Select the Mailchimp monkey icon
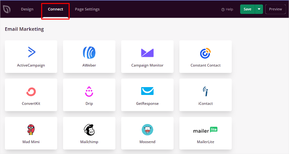Viewport: 289px width, 154px height. [89, 130]
